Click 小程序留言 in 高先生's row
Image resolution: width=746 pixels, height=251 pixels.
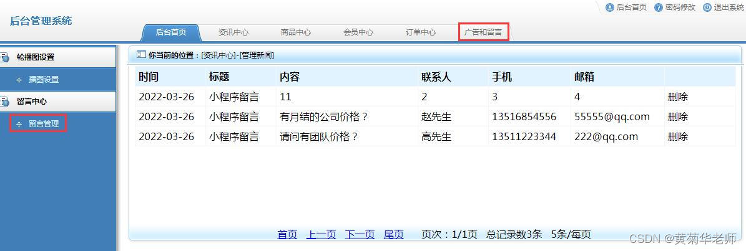[x=234, y=136]
